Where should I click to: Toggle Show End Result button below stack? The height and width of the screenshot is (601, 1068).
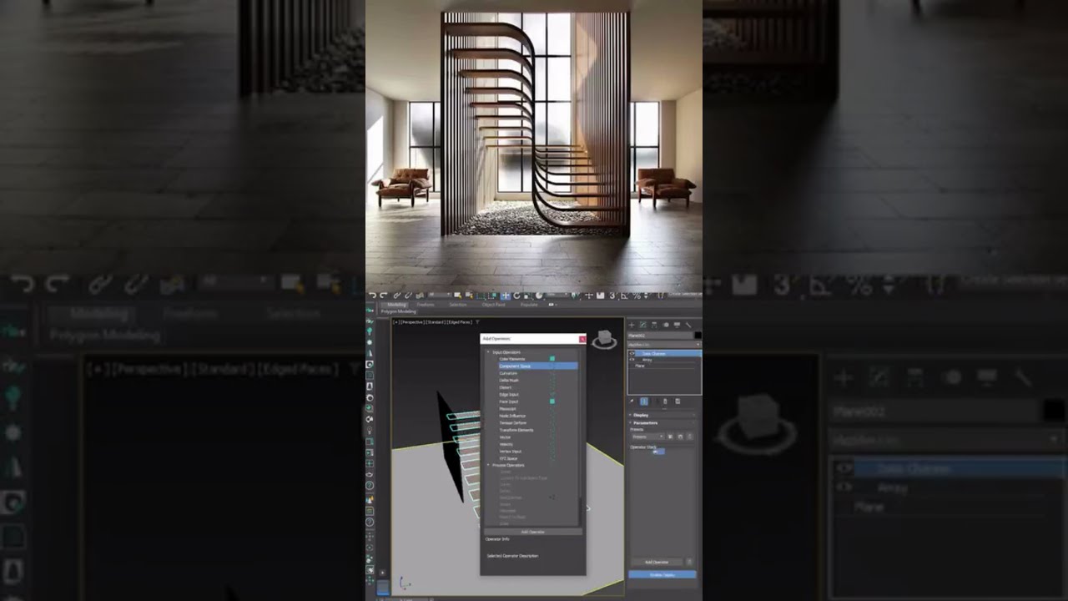click(643, 402)
